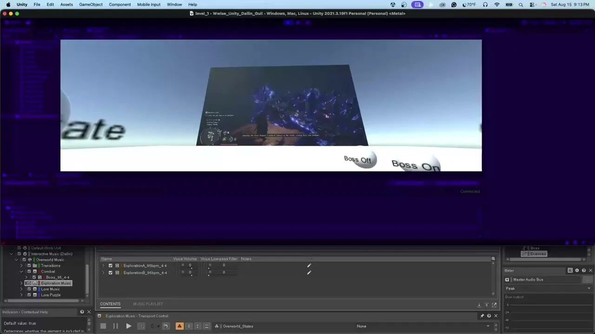
Task: Pin the Transport Control panel
Action: (482, 316)
